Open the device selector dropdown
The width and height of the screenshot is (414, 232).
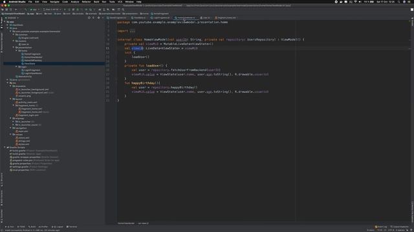tap(52, 10)
